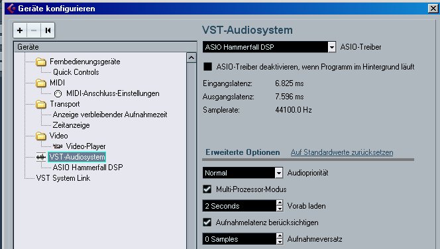The image size is (440, 249).
Task: Click the remove device minus button
Action: pyautogui.click(x=34, y=30)
